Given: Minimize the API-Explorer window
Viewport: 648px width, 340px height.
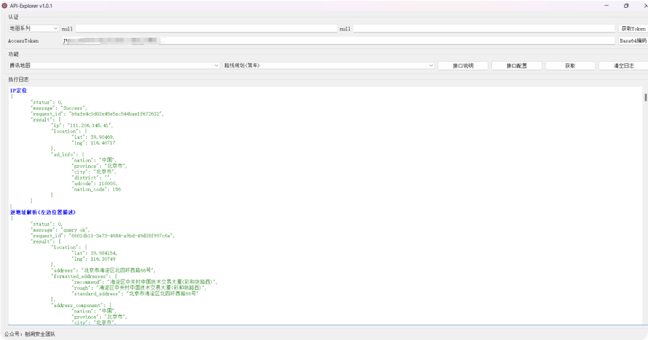Looking at the screenshot, I should [x=607, y=6].
